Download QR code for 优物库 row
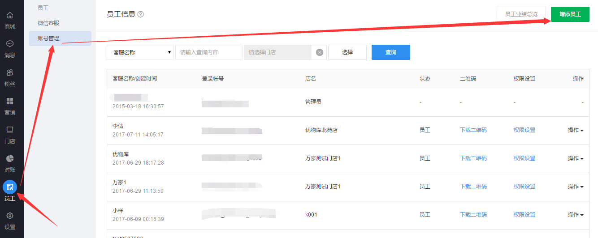This screenshot has height=238, width=598. pyautogui.click(x=473, y=158)
